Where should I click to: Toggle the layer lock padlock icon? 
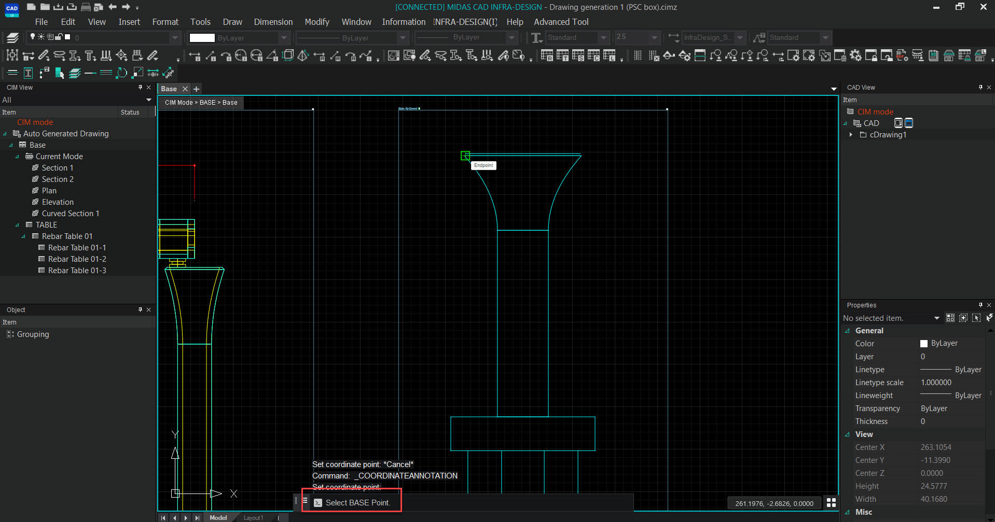(59, 37)
